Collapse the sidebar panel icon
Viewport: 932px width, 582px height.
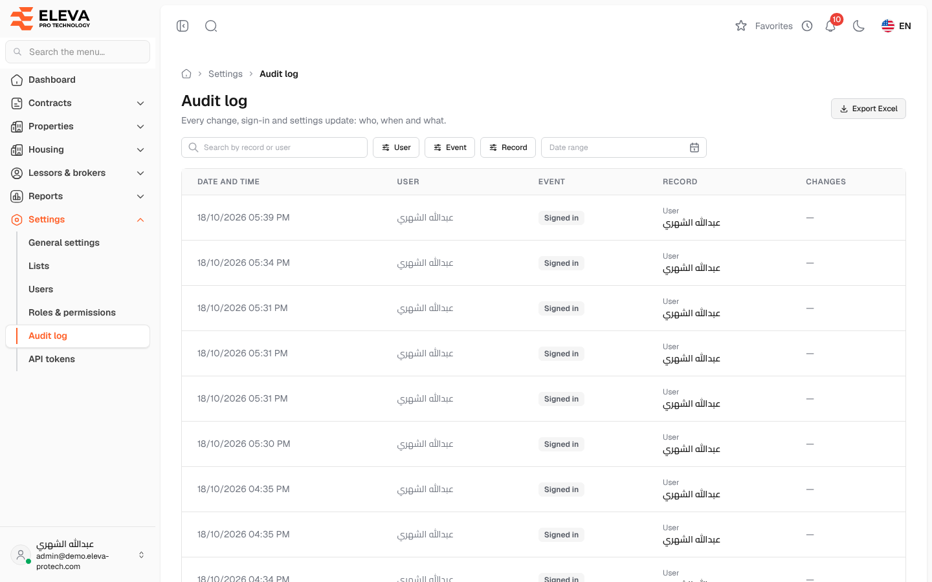click(x=183, y=26)
